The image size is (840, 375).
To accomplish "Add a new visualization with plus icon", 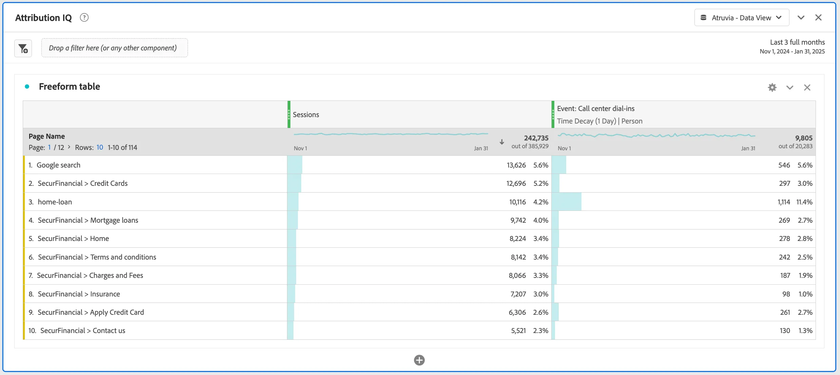I will 419,360.
